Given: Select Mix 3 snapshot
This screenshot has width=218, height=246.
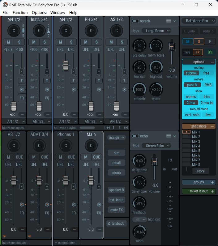Looking at the screenshot, I should (196, 141).
